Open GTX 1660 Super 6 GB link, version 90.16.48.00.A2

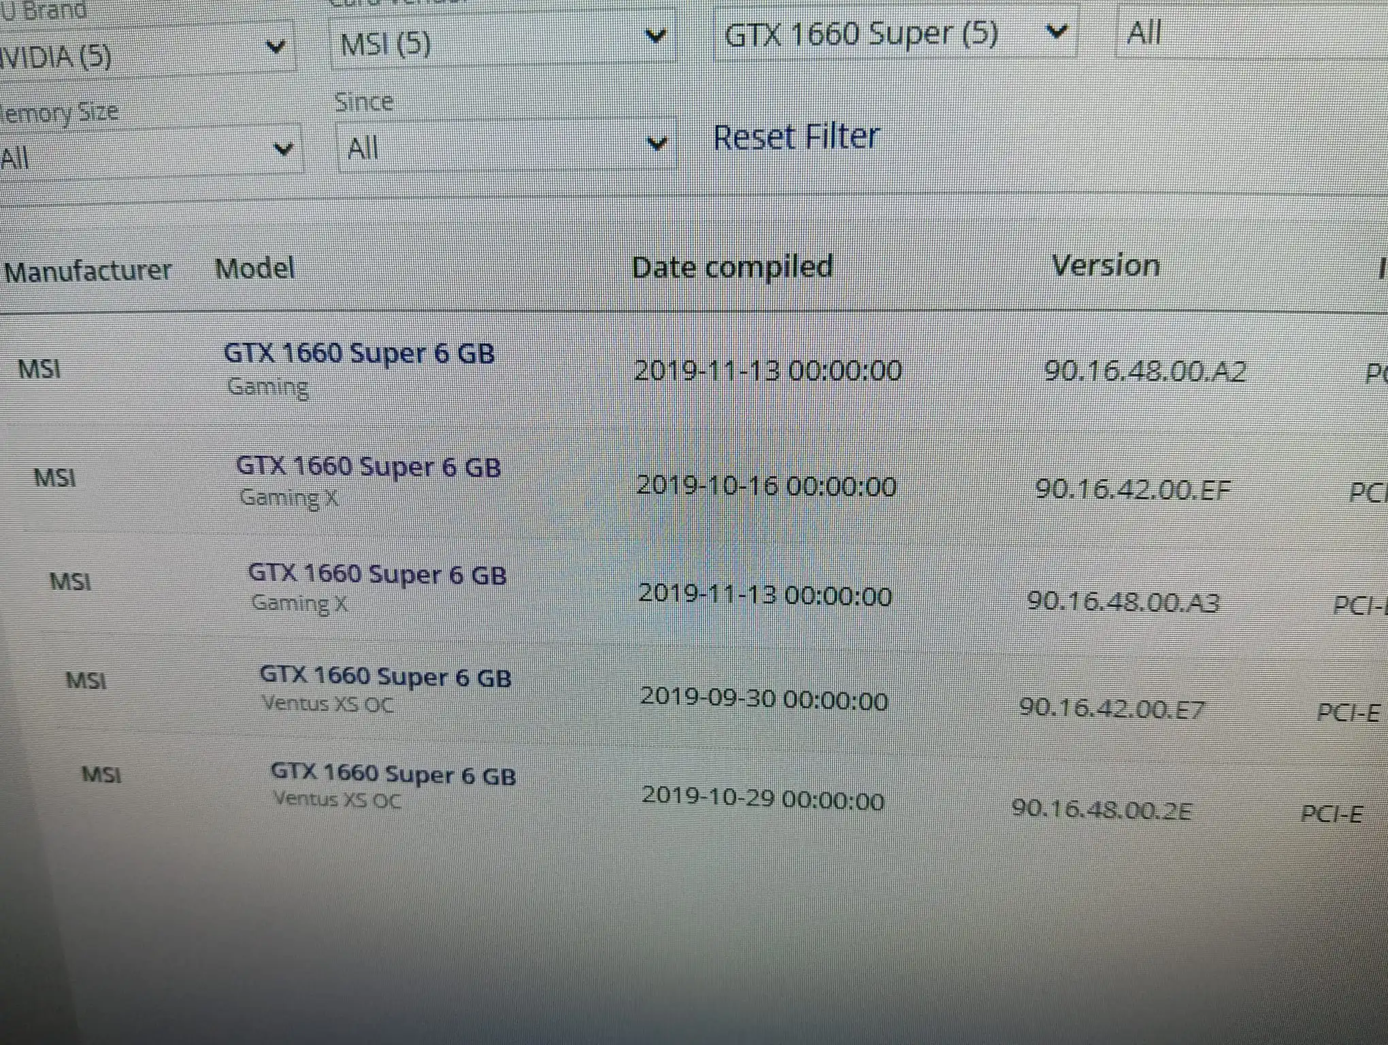tap(359, 353)
